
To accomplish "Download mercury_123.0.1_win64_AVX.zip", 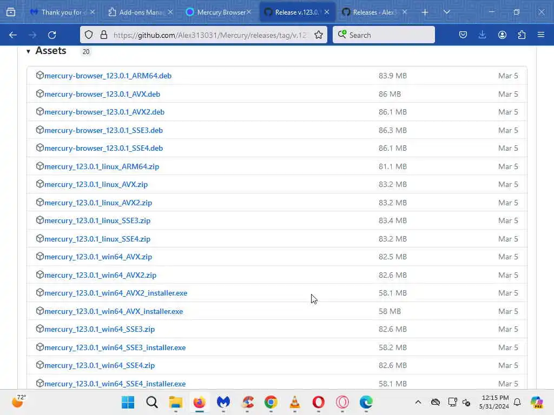I will point(98,257).
